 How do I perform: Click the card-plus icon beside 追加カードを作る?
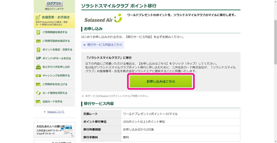[38, 102]
